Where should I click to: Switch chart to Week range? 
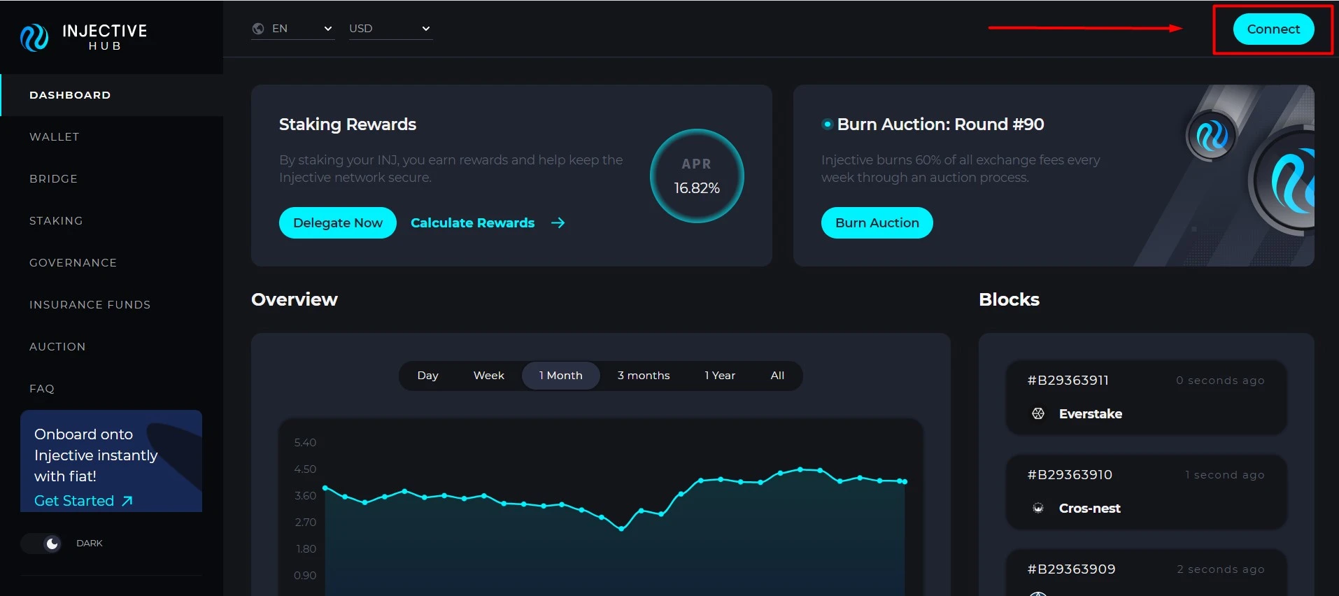(x=488, y=376)
